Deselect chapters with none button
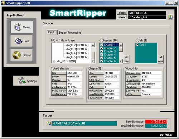 126,61
